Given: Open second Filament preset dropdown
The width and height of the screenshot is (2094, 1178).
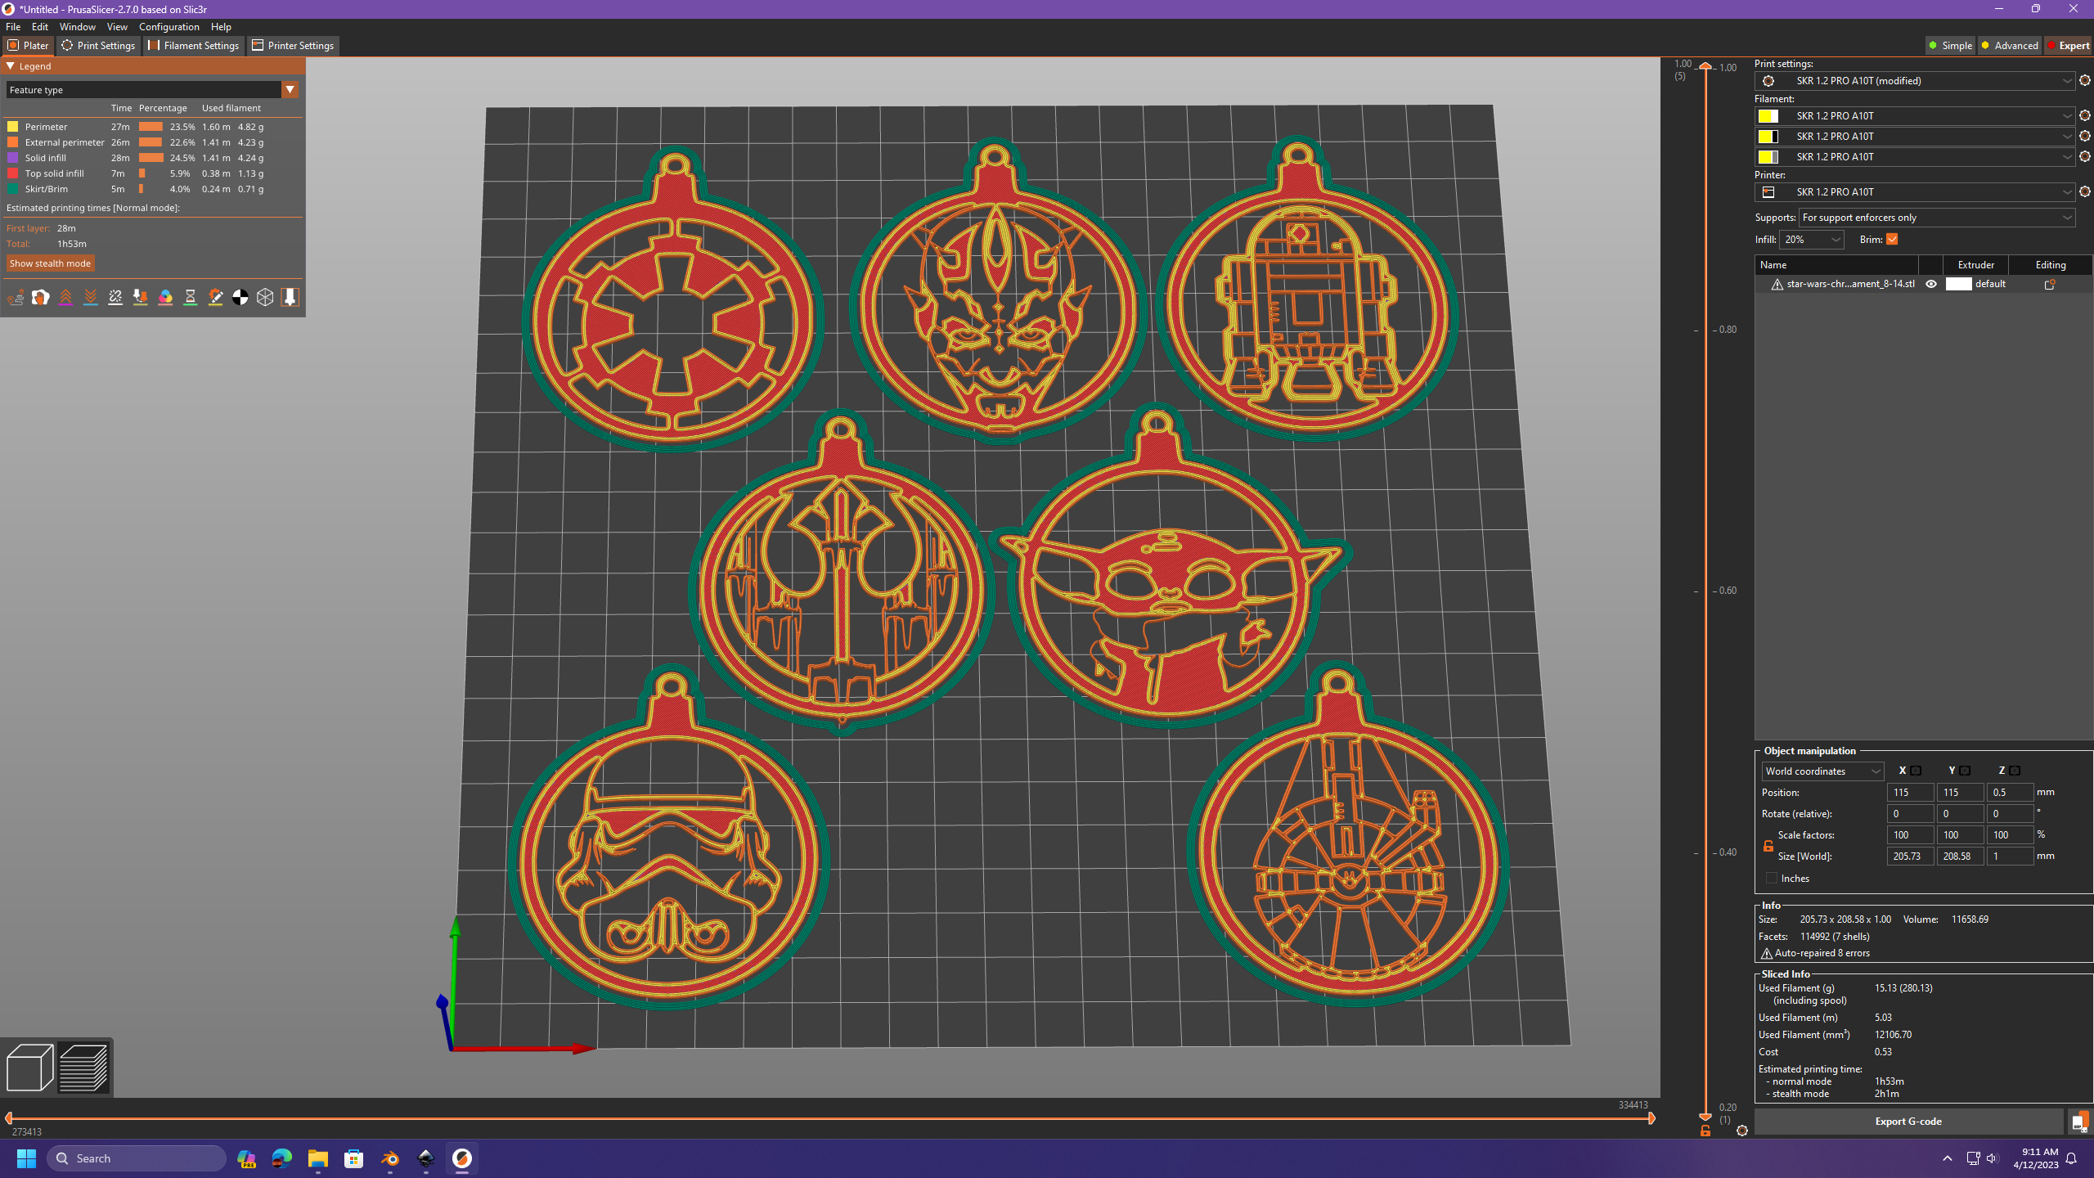Looking at the screenshot, I should pos(1914,136).
